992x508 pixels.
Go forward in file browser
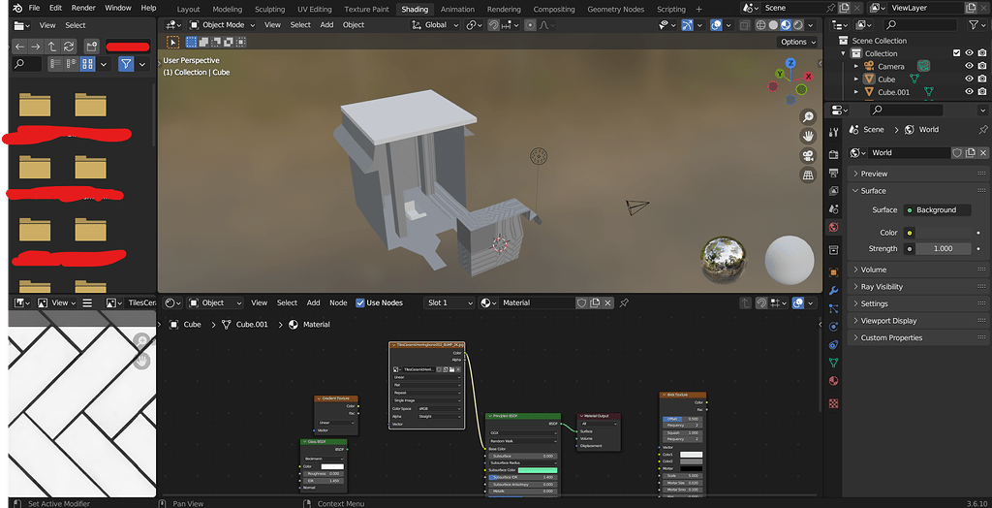[x=36, y=47]
